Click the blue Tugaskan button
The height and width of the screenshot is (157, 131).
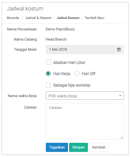coord(57,147)
